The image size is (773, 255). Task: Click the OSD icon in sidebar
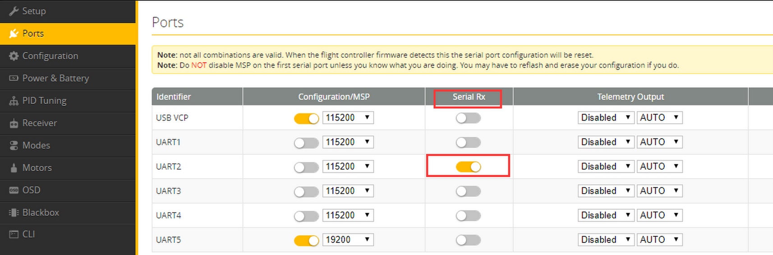[x=14, y=190]
